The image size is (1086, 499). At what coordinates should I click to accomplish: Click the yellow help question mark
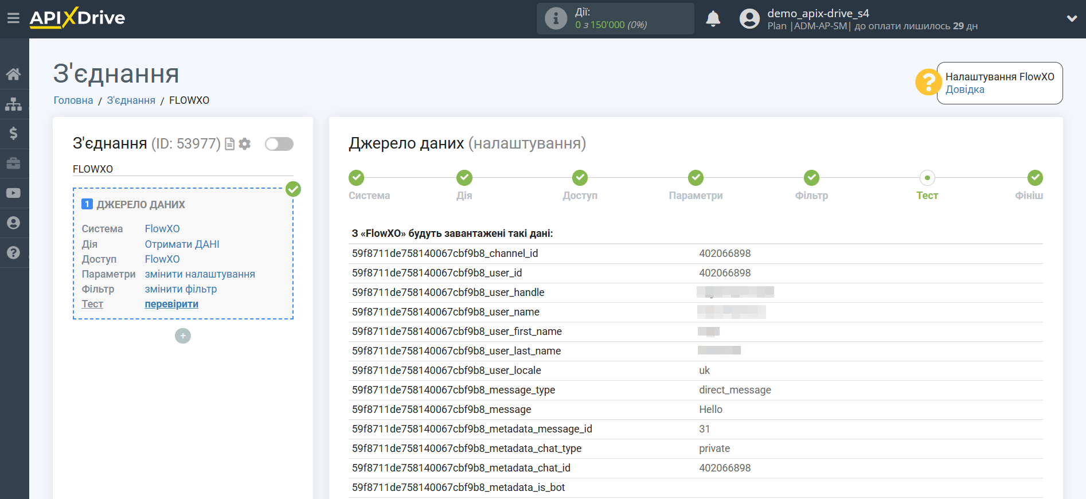coord(928,82)
